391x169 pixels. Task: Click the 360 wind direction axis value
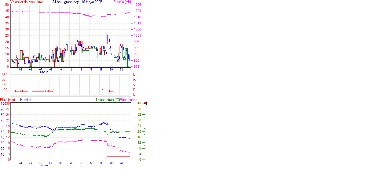click(x=5, y=75)
